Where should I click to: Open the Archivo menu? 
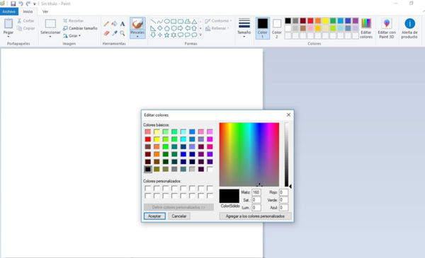[9, 11]
